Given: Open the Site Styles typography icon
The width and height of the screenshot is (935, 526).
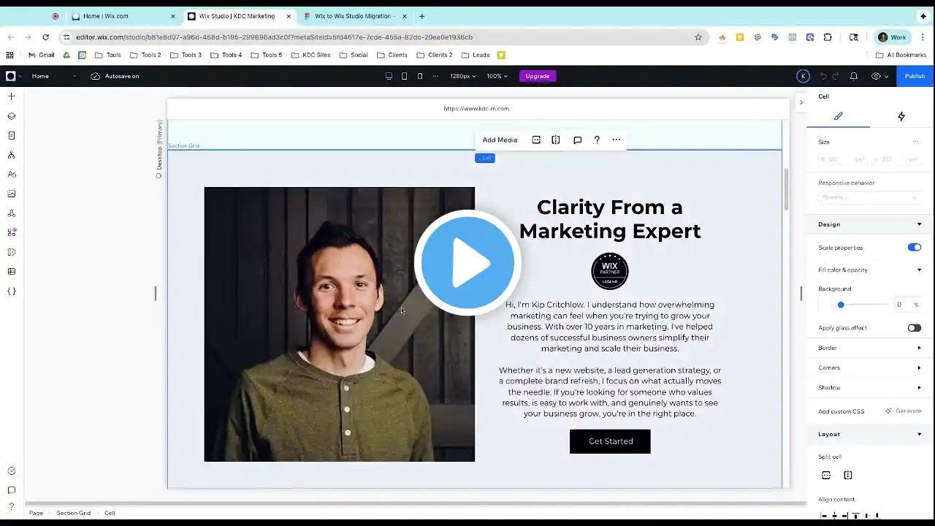Looking at the screenshot, I should pyautogui.click(x=11, y=175).
